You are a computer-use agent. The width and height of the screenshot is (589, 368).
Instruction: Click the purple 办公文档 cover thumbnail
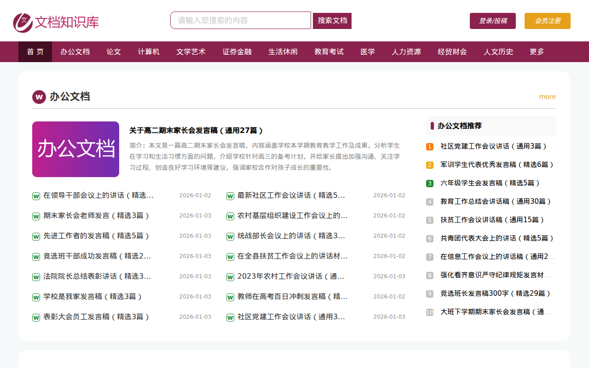tap(75, 149)
